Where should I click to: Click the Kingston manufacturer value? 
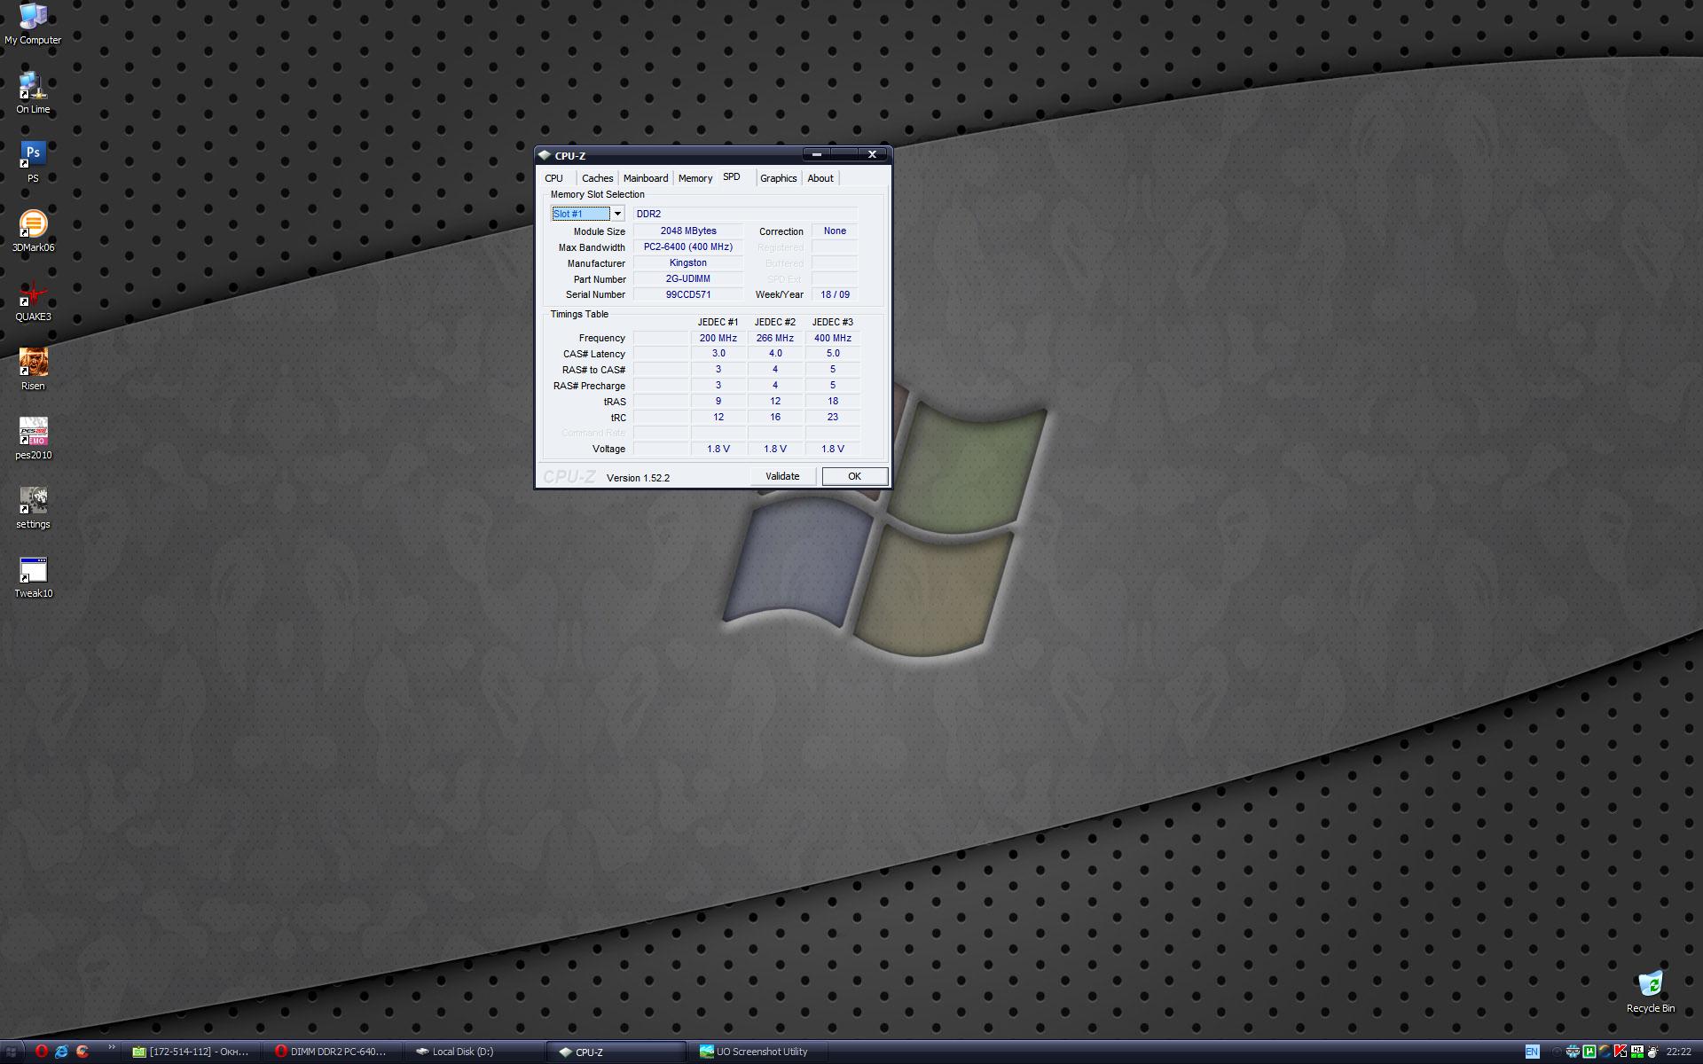tap(688, 262)
